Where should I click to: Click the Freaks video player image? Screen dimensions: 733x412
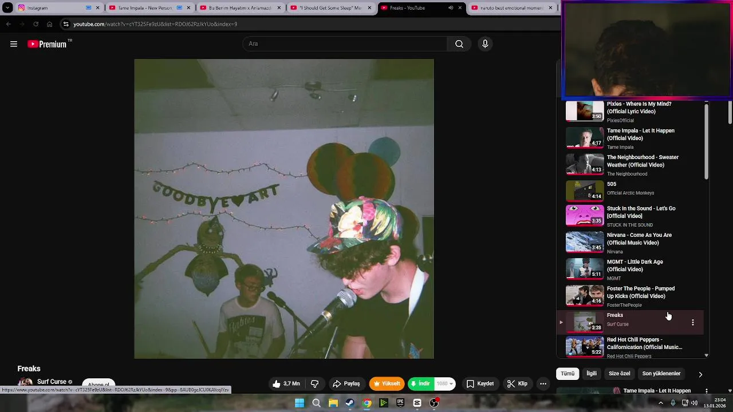(x=284, y=209)
